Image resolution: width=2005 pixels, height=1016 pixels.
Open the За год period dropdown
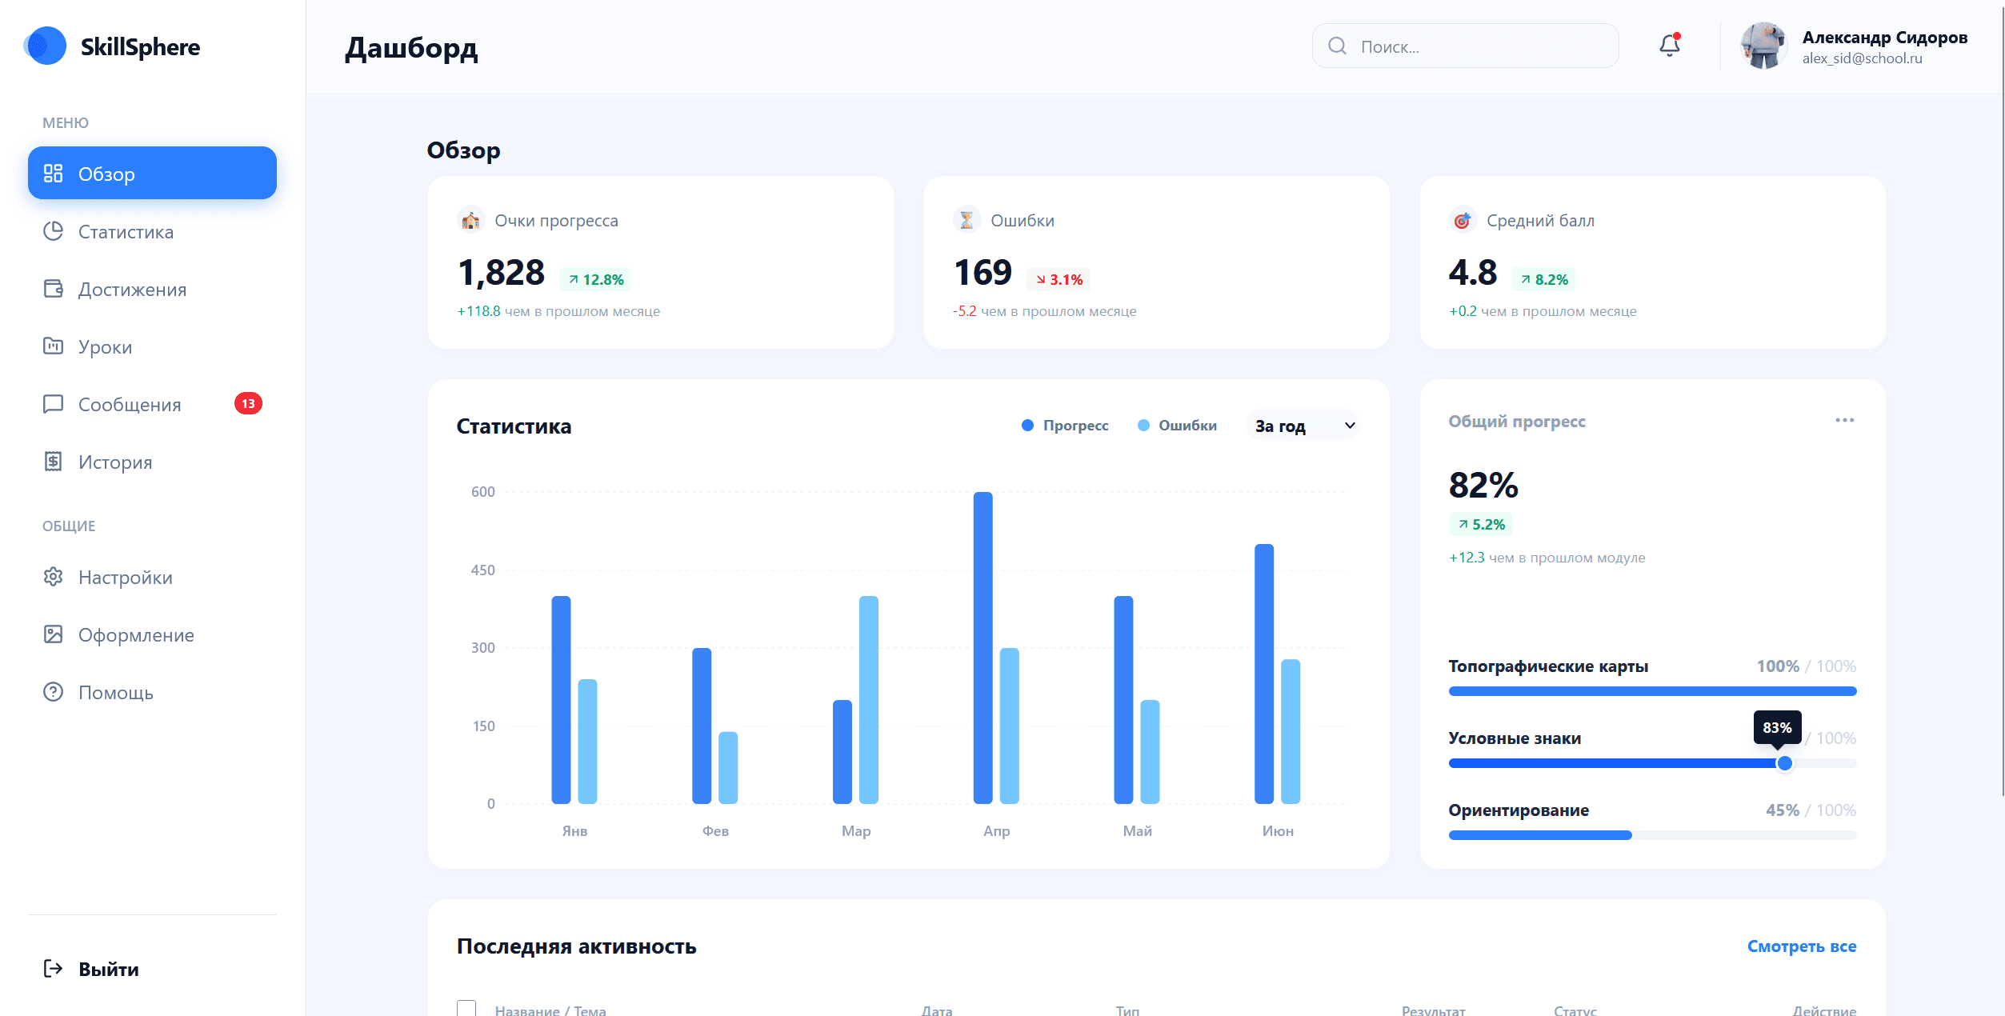point(1302,425)
